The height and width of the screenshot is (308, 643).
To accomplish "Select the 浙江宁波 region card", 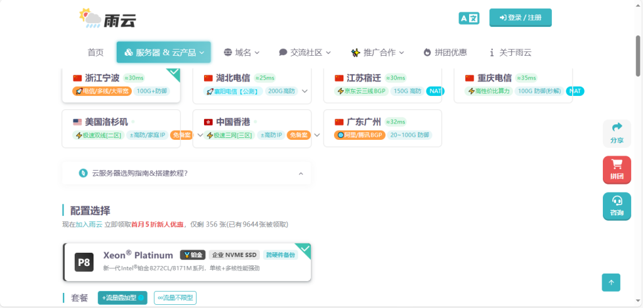I will pyautogui.click(x=121, y=85).
